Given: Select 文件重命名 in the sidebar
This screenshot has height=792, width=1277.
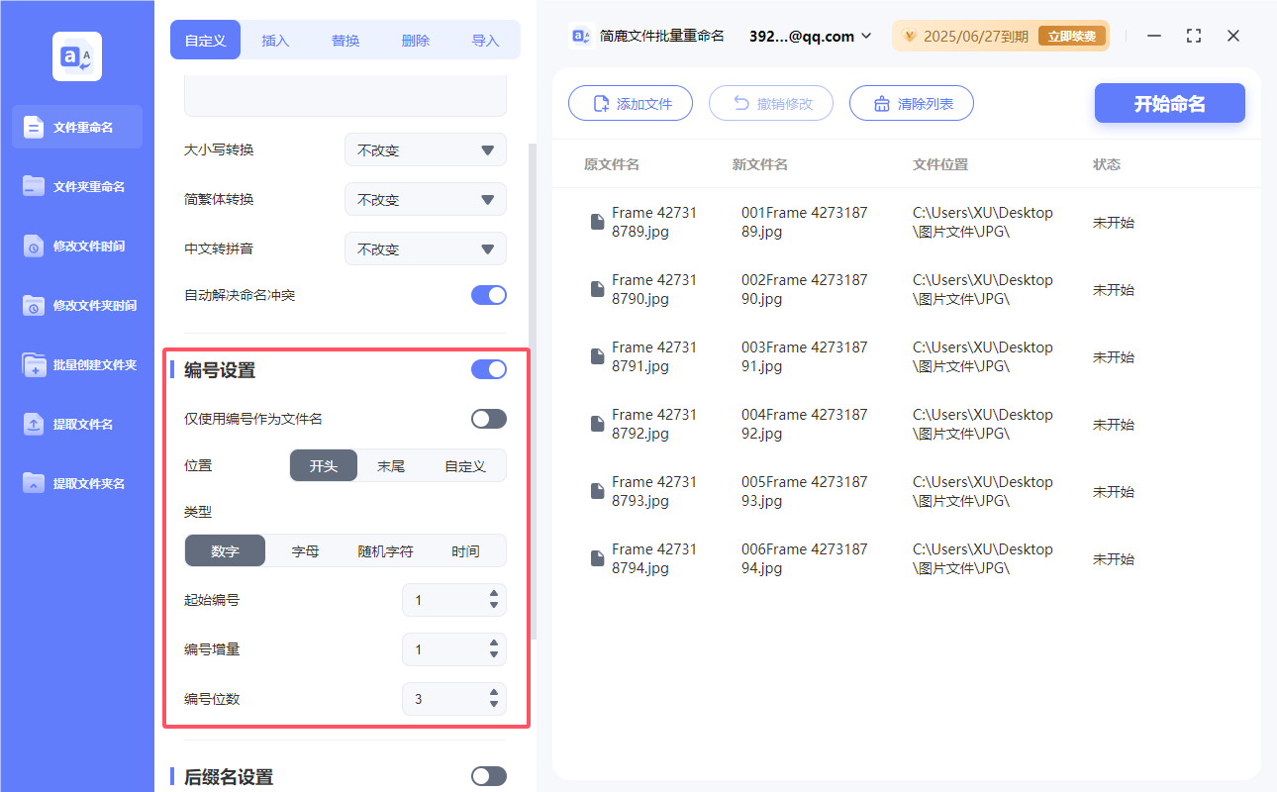Looking at the screenshot, I should tap(76, 127).
